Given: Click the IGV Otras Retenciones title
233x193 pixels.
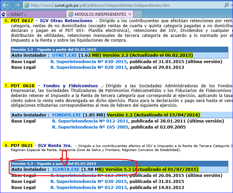Looking at the screenshot, I should 66,20.
